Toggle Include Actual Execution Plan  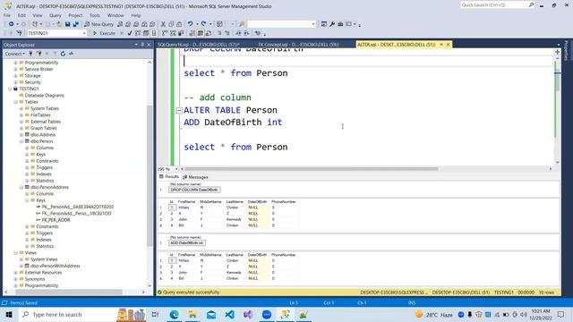165,33
